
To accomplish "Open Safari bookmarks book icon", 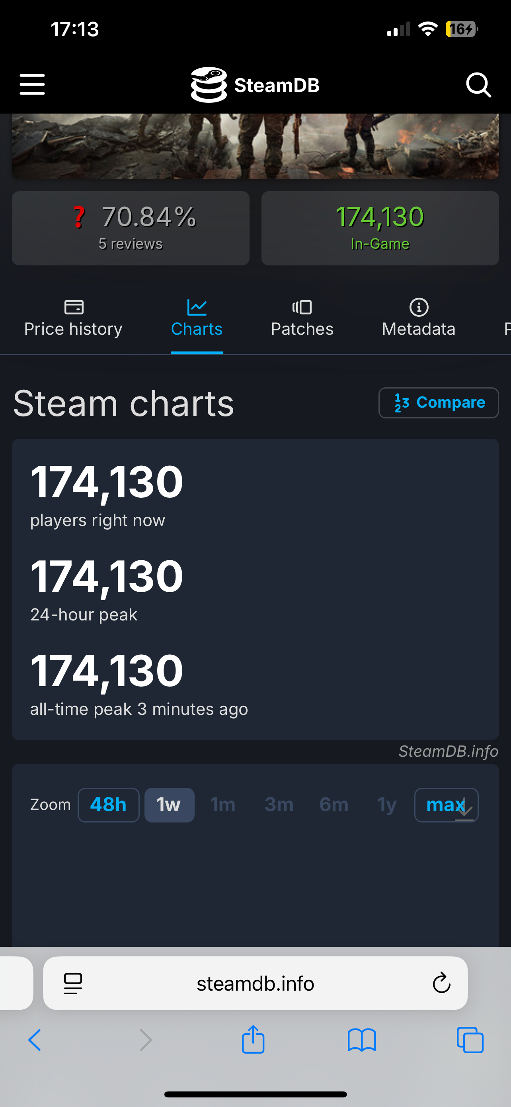I will coord(362,1040).
